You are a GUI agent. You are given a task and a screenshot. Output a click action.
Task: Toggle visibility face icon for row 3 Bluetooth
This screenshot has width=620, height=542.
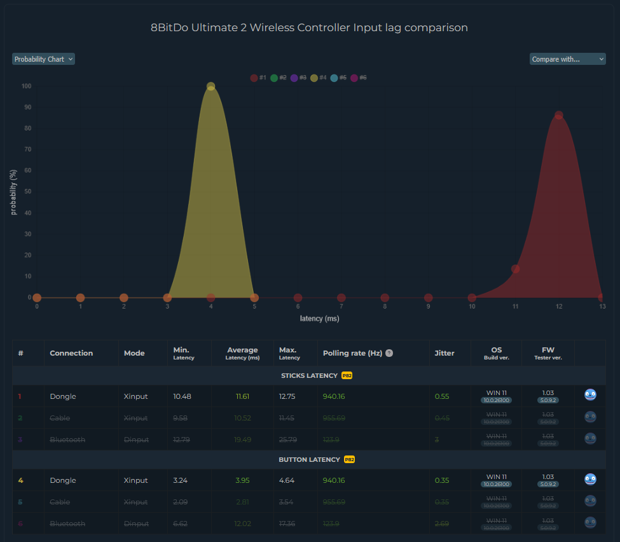(x=590, y=438)
